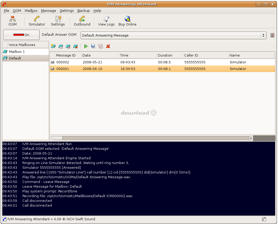Click View Logs toolbar button
Image resolution: width=278 pixels, height=225 pixels.
coord(106,21)
